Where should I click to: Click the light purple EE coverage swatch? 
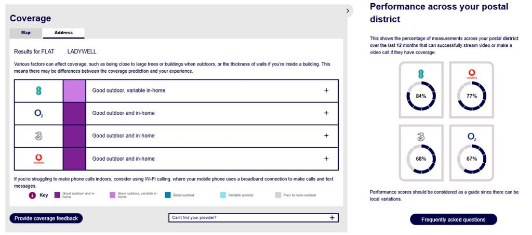tap(74, 90)
